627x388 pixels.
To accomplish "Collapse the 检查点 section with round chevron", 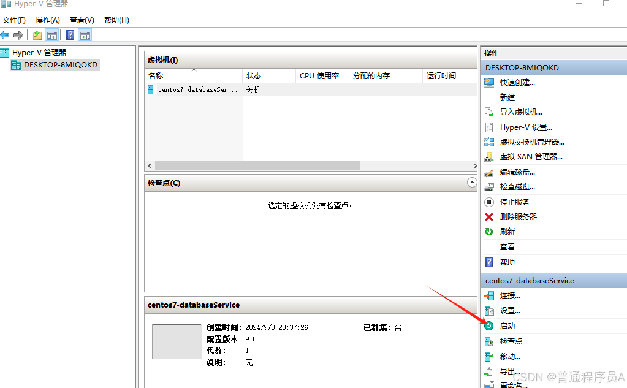I will coord(472,183).
